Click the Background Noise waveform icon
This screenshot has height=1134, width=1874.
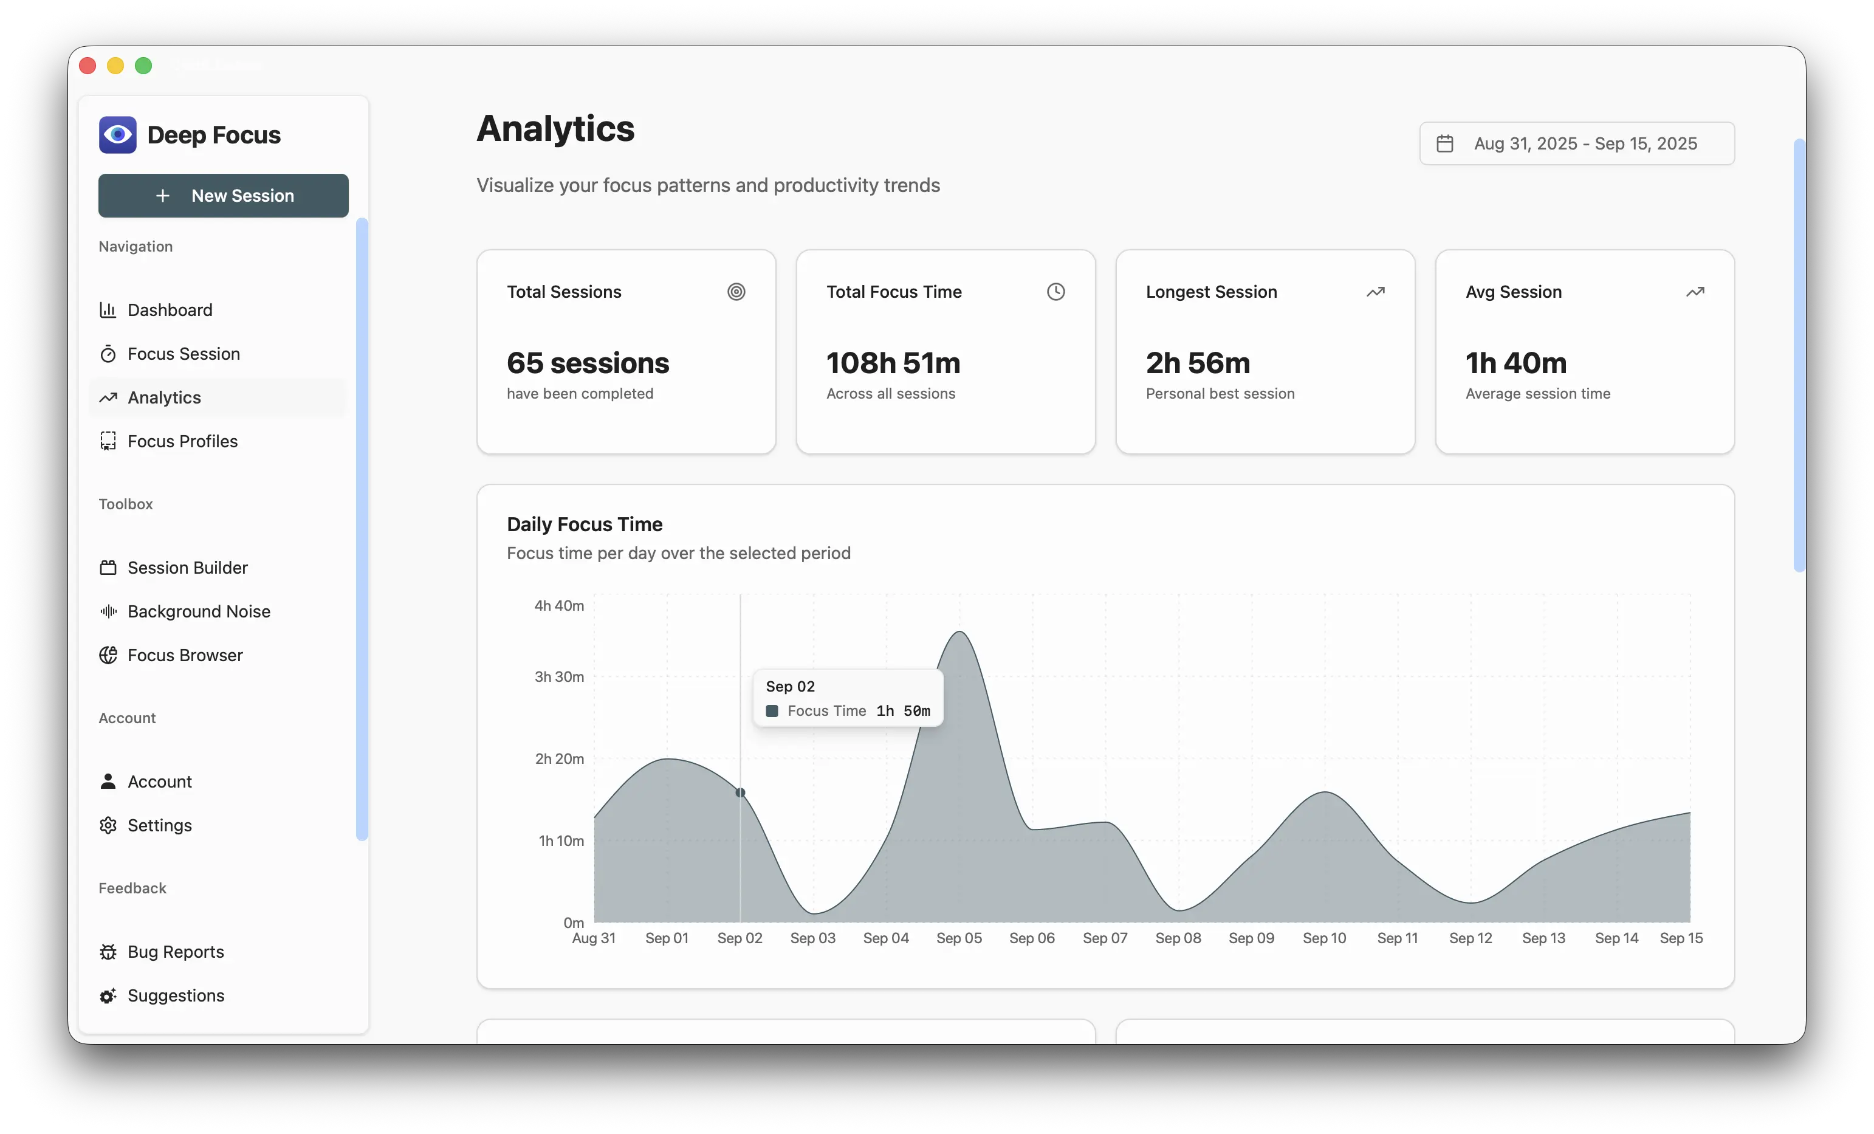(x=108, y=611)
